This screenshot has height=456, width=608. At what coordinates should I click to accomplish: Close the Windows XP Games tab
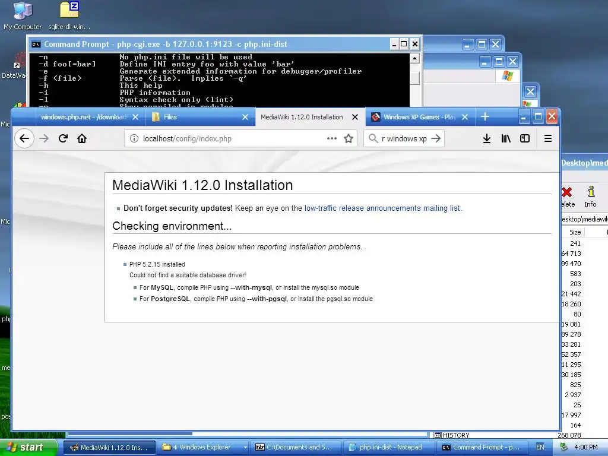pyautogui.click(x=465, y=117)
